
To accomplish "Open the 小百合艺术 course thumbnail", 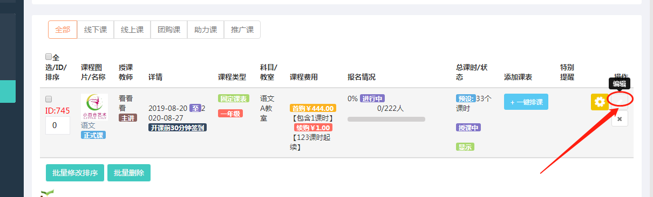I will click(x=94, y=107).
